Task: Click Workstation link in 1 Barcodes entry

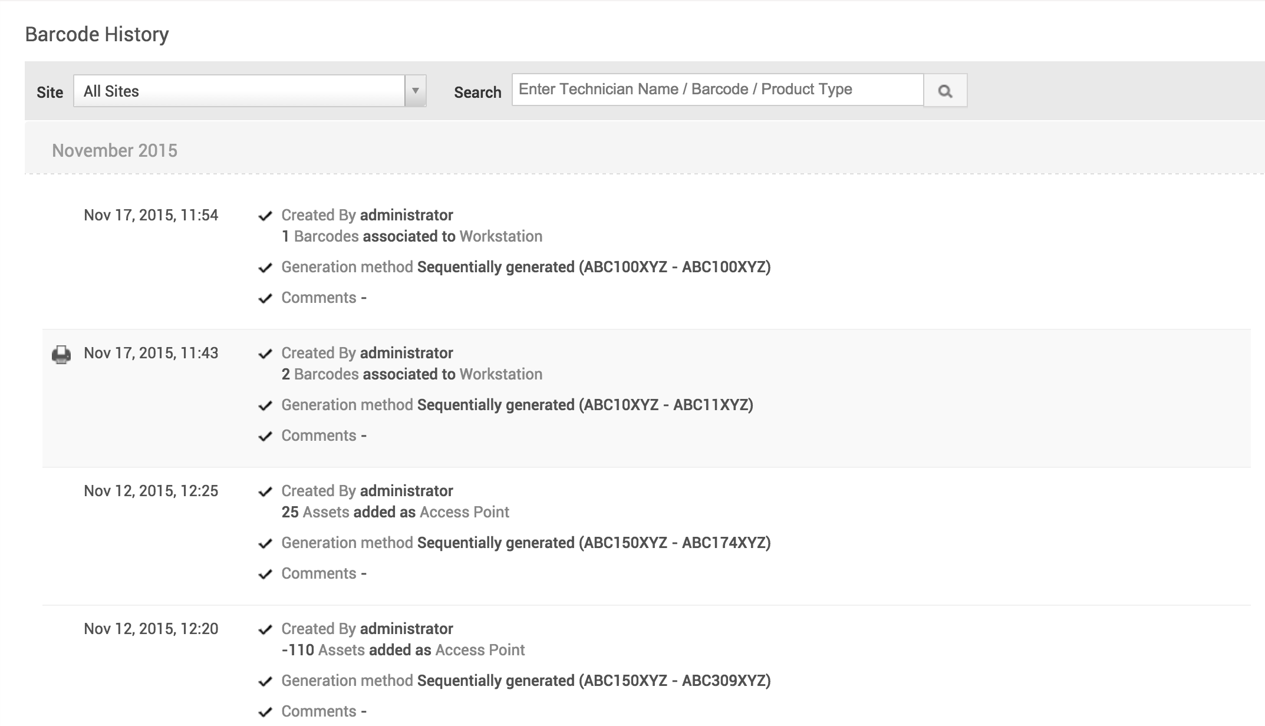Action: point(500,236)
